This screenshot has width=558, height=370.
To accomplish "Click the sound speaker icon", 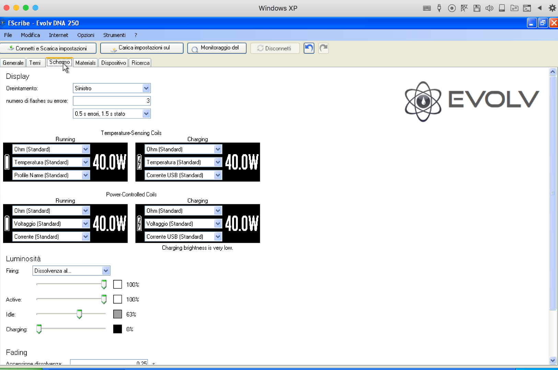I will (x=489, y=8).
